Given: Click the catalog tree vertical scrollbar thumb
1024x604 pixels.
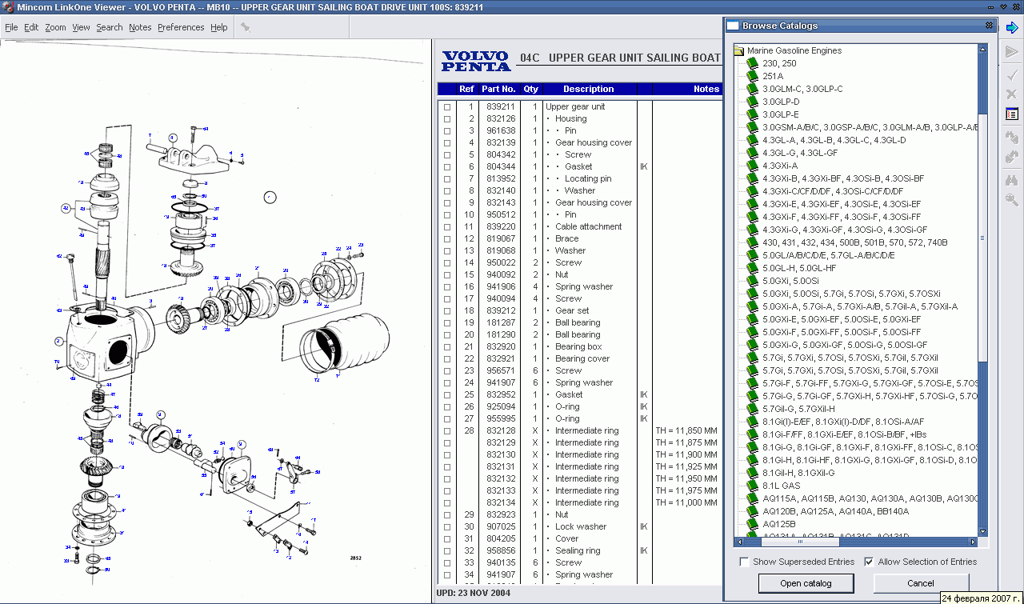Looking at the screenshot, I should pos(983,238).
